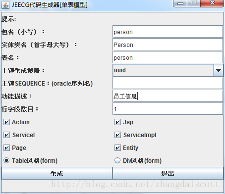Uncheck the ServiceI checkbox
Screen dimensions: 225x194
[x=6, y=135]
